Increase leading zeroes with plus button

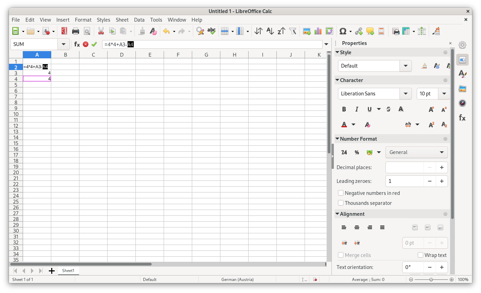pyautogui.click(x=441, y=181)
